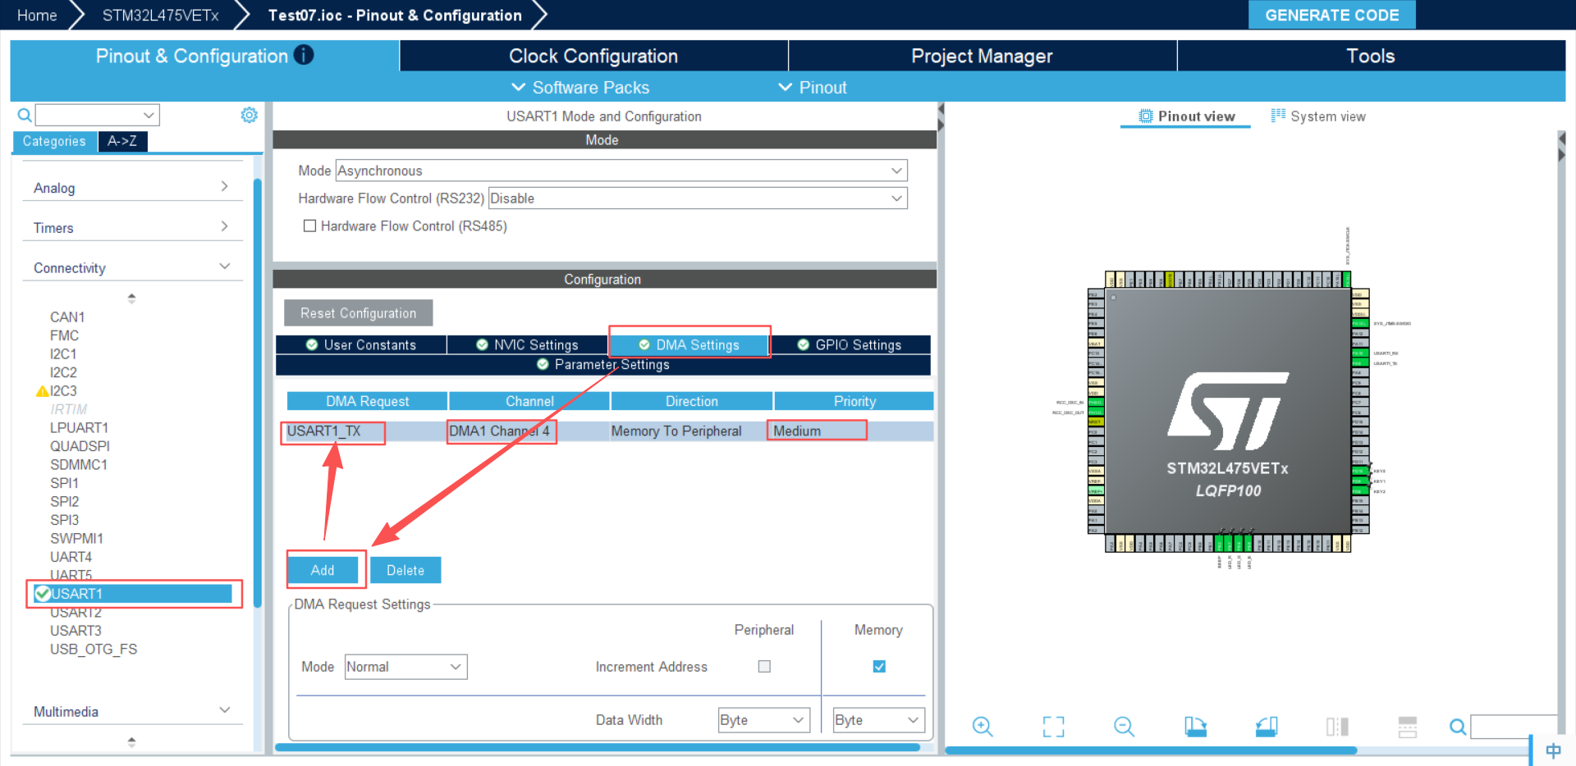Viewport: 1576px width, 766px height.
Task: Open the DMA Mode Normal dropdown
Action: point(405,667)
